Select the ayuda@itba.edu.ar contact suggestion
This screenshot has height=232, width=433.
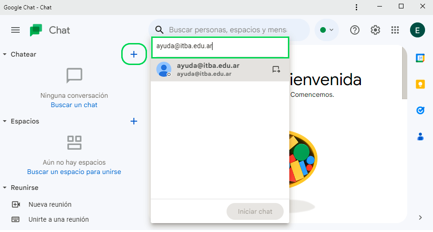coord(208,70)
